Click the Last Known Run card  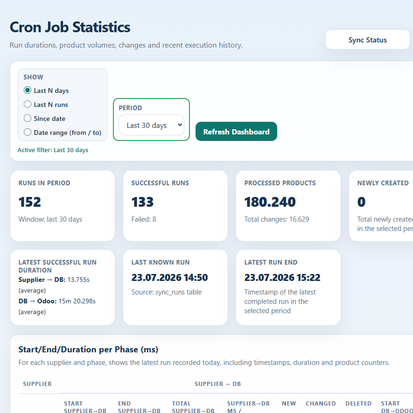tap(175, 287)
